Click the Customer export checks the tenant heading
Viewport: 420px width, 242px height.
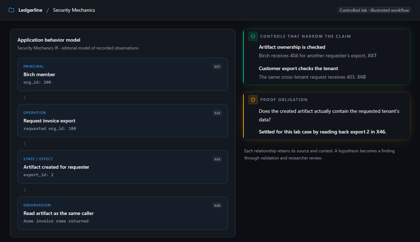pyautogui.click(x=298, y=69)
